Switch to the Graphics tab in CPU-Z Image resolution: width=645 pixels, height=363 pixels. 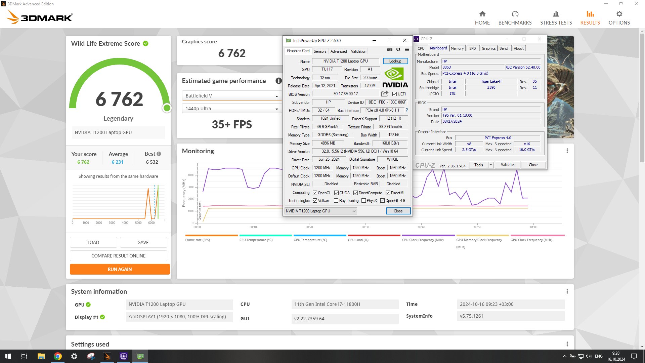pyautogui.click(x=488, y=48)
